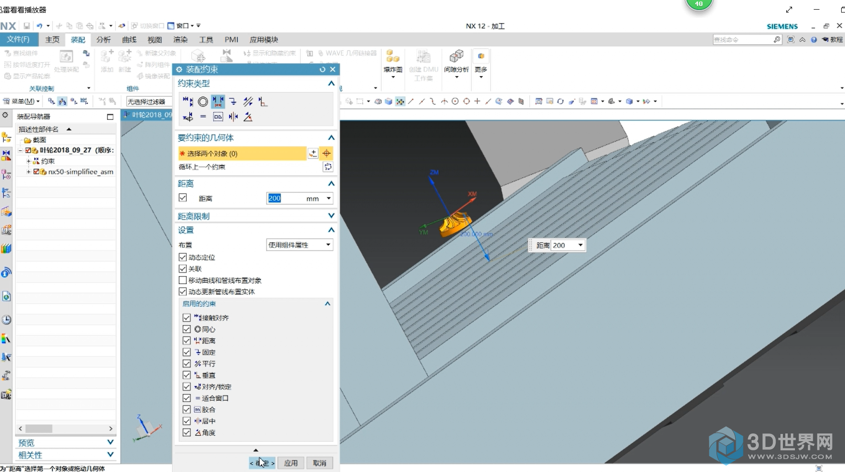Enable 移动曲线和管线布置对象 checkbox
The height and width of the screenshot is (472, 845).
[182, 280]
